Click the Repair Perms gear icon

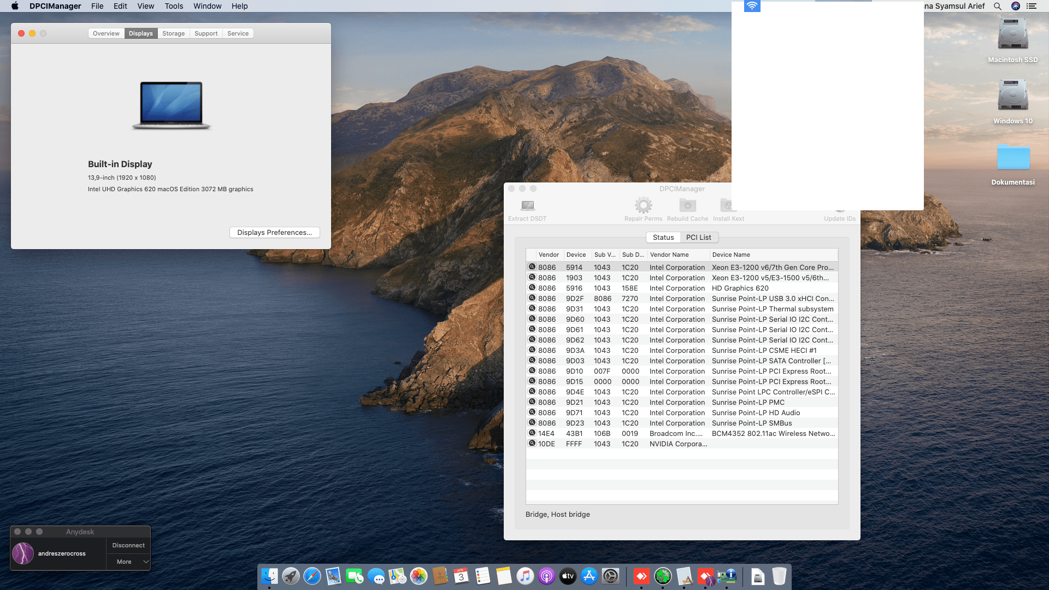tap(643, 205)
